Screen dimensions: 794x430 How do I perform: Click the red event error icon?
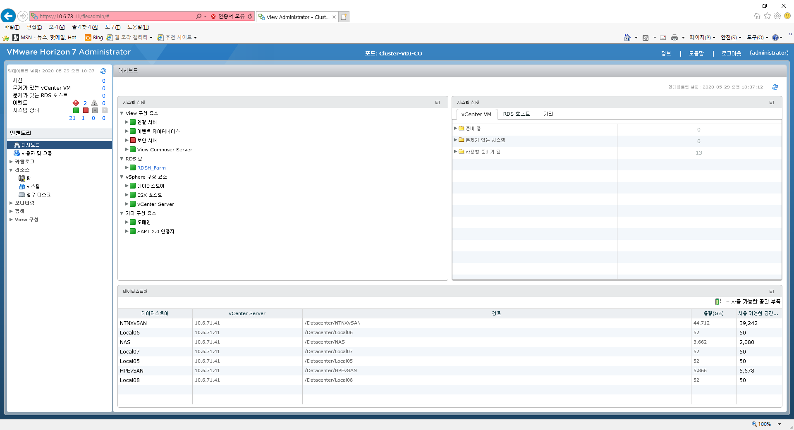pyautogui.click(x=76, y=103)
